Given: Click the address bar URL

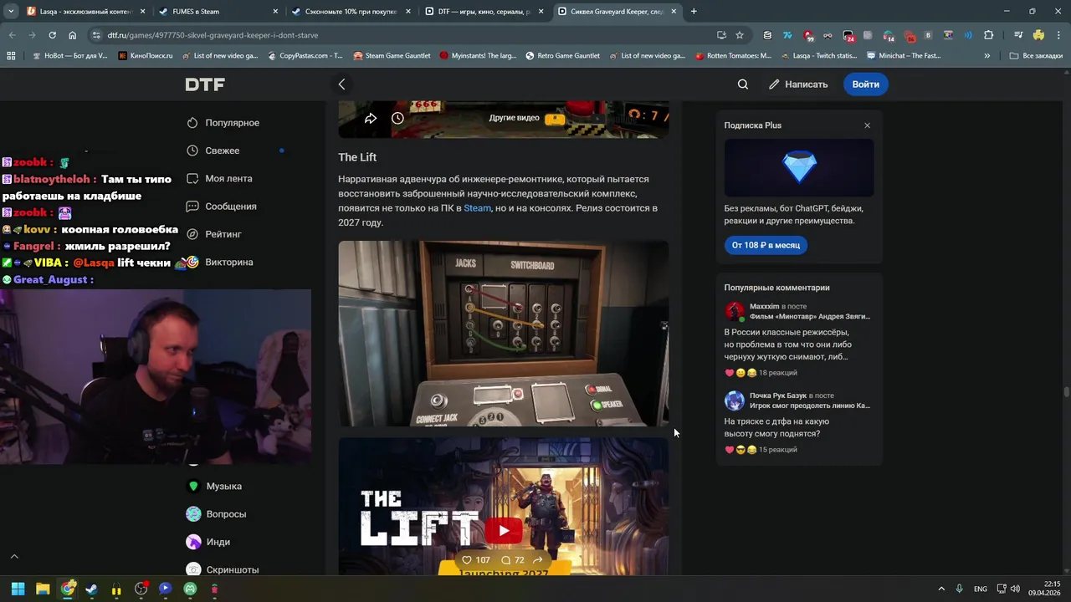Looking at the screenshot, I should pyautogui.click(x=213, y=35).
